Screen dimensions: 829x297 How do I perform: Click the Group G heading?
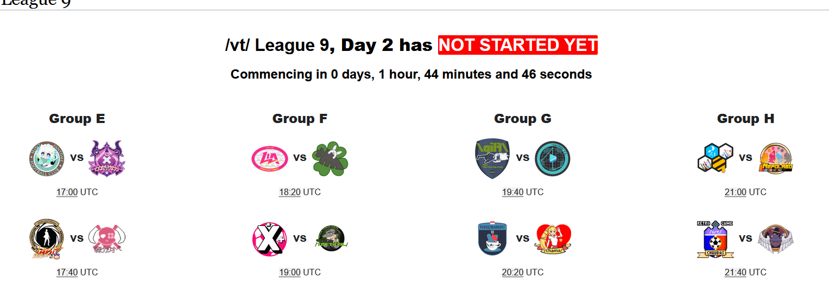click(523, 118)
